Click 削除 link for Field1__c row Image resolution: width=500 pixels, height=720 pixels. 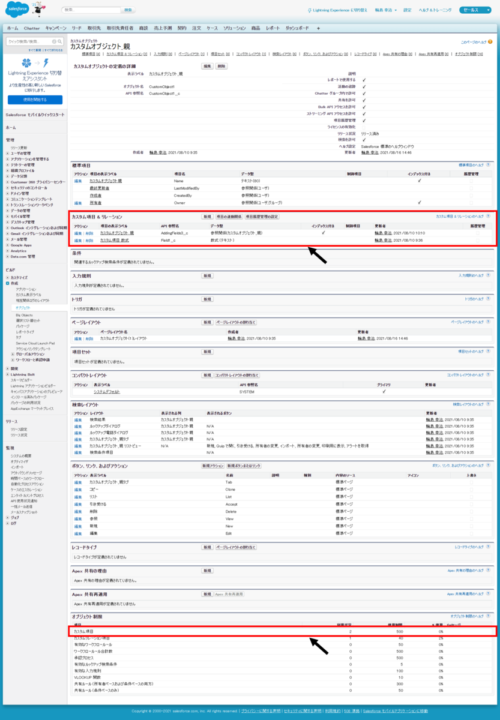[x=89, y=240]
